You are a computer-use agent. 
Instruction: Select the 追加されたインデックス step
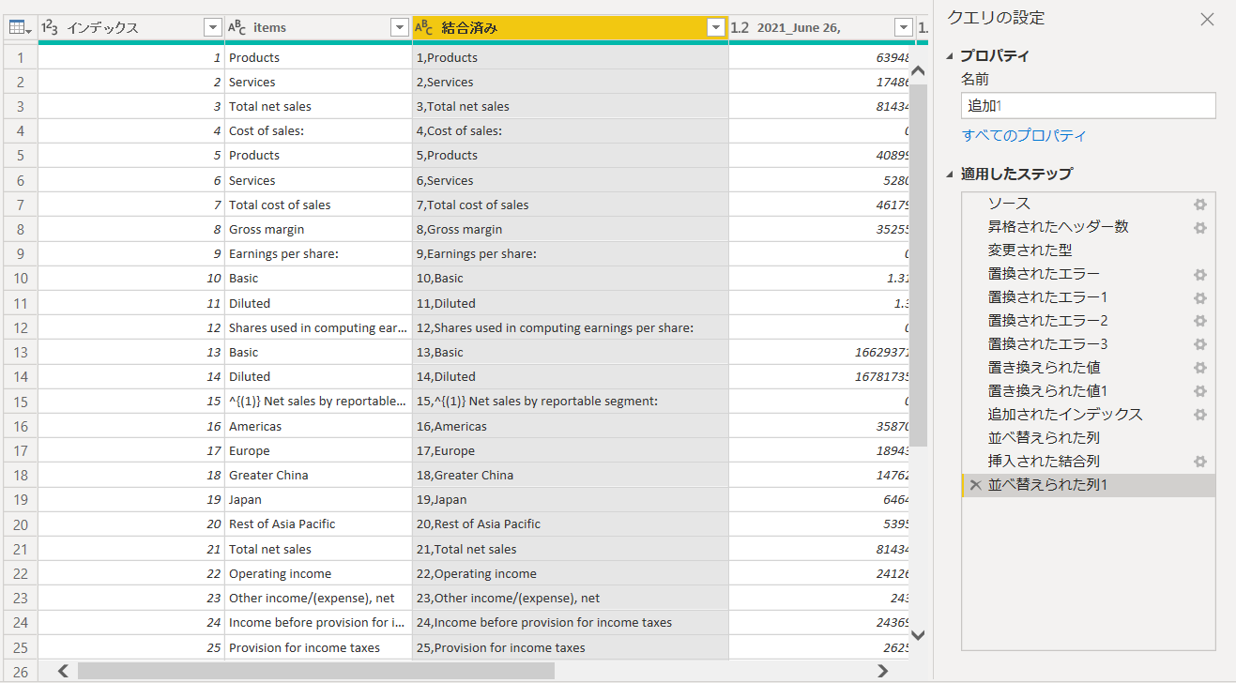(1089, 415)
